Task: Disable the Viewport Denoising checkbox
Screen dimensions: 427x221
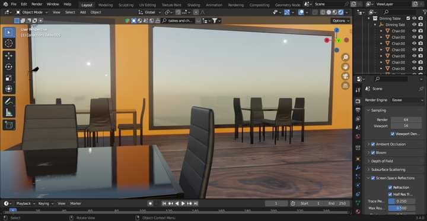Action: [393, 134]
